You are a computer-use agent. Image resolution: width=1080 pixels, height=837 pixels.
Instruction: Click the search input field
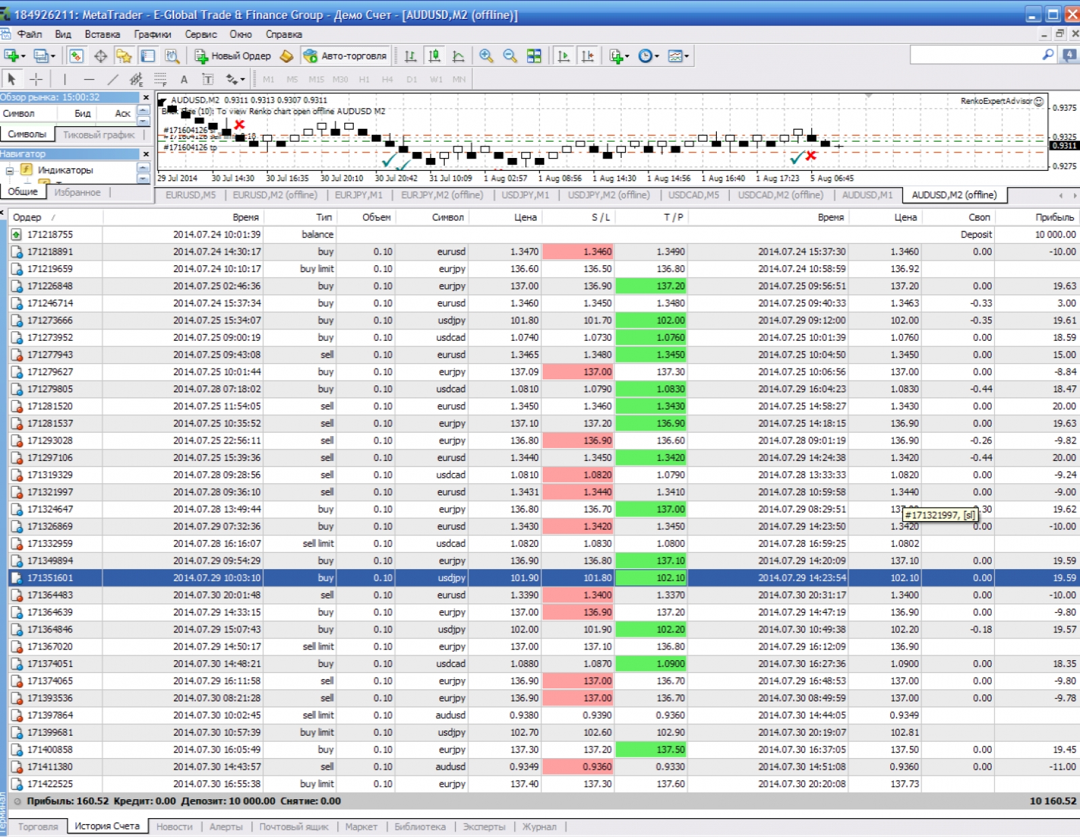[x=974, y=55]
